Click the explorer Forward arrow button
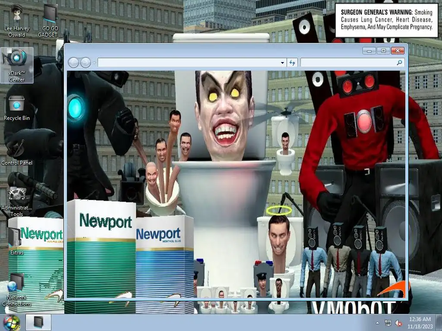Viewport: 442px width, 331px height. coord(86,62)
